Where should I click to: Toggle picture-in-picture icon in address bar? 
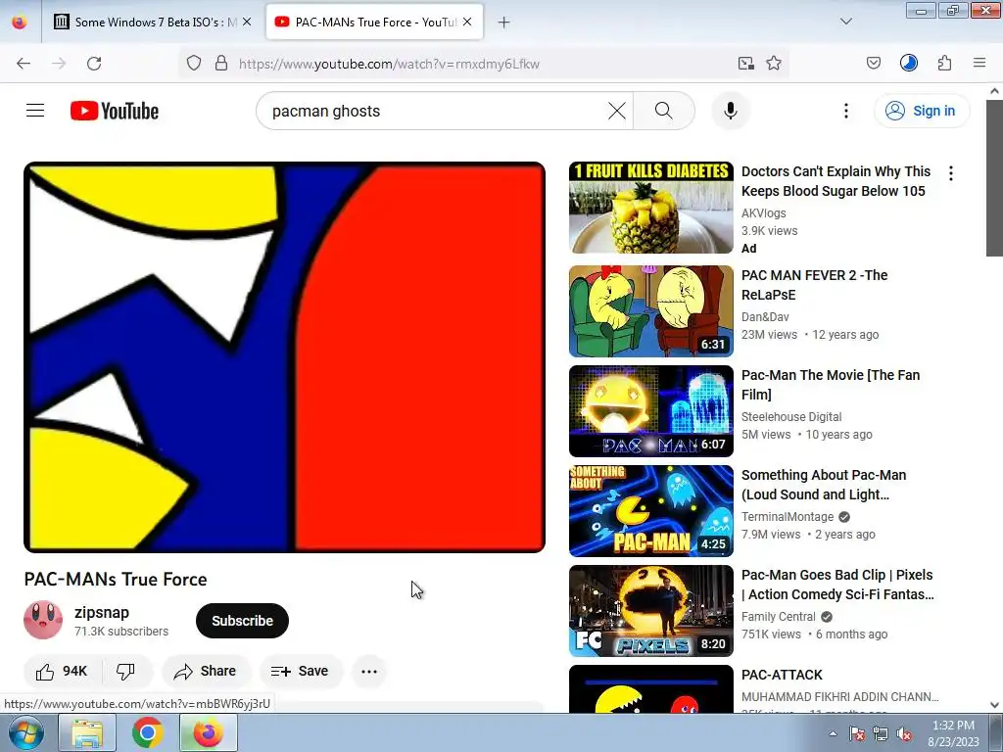pos(745,64)
